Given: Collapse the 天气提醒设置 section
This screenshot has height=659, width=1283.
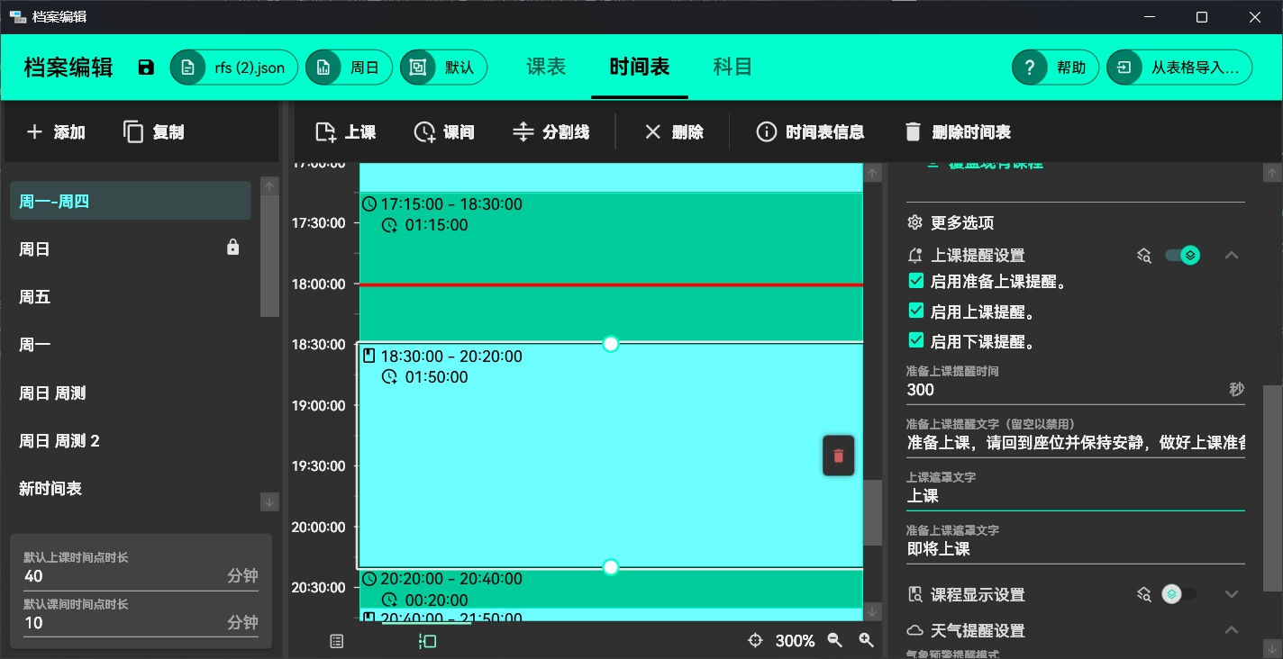Looking at the screenshot, I should pos(1232,630).
